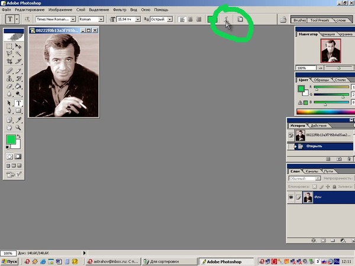The image size is (355, 266).
Task: Click the History panel trash icon
Action: (x=349, y=159)
